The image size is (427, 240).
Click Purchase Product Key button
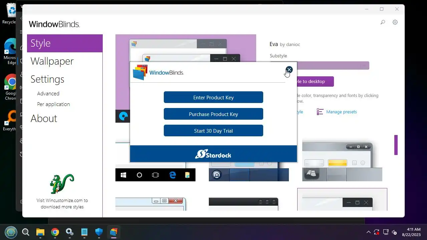tap(213, 114)
